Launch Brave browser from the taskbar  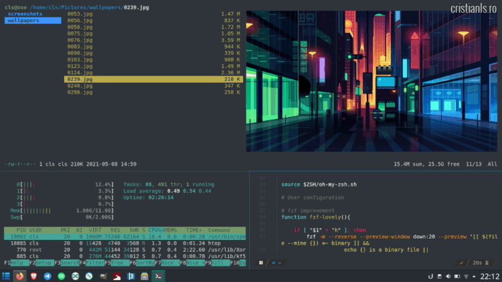(33, 275)
